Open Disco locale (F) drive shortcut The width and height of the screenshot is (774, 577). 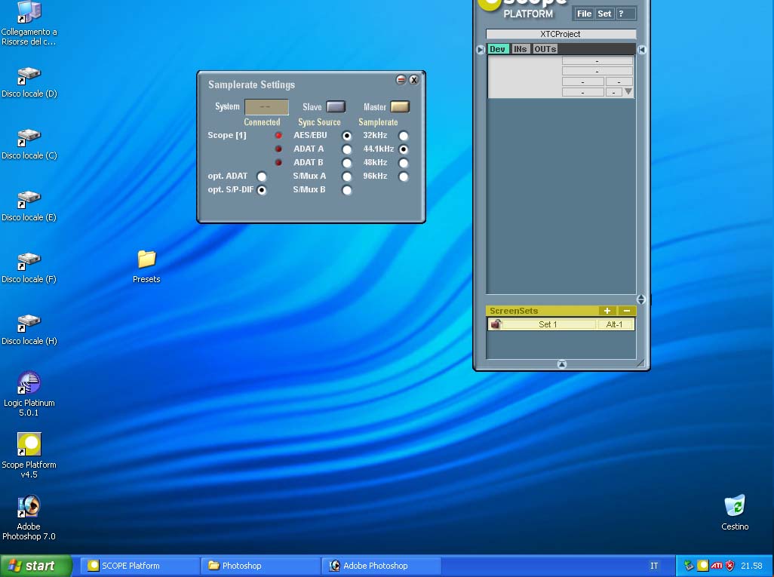[29, 267]
